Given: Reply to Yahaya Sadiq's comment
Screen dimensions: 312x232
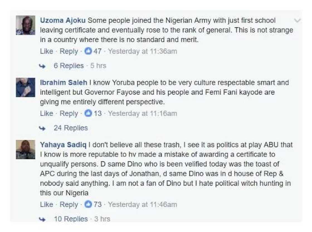Looking at the screenshot, I should coord(69,204).
